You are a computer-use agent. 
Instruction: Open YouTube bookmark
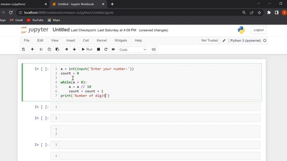point(35,20)
